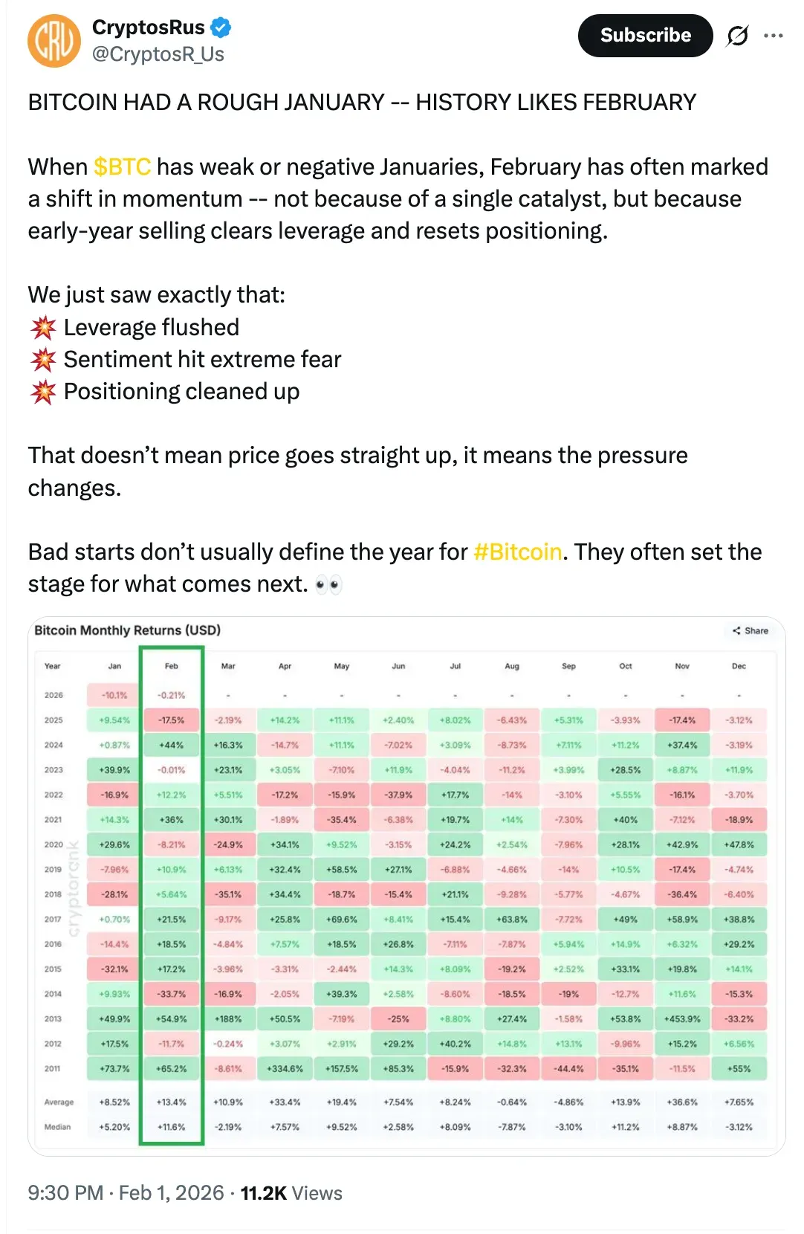The image size is (804, 1234).
Task: Open the Bitcoin Monthly Returns chart title
Action: 127,630
